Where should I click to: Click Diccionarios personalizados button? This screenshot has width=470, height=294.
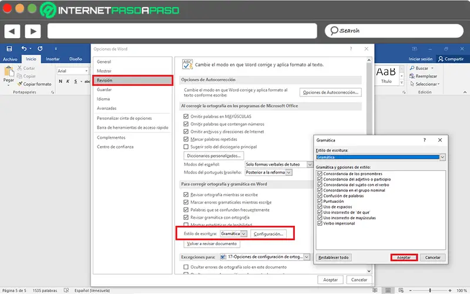pos(214,156)
